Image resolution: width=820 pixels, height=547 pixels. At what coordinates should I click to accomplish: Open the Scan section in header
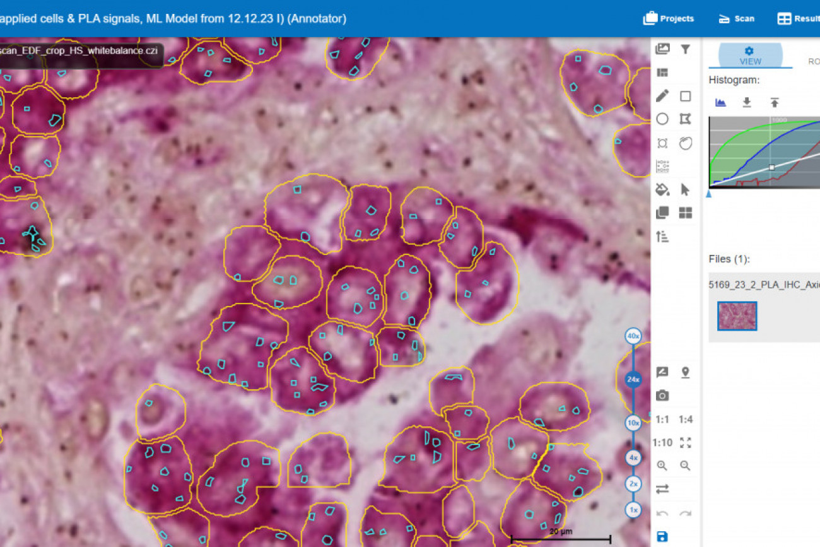coord(736,18)
